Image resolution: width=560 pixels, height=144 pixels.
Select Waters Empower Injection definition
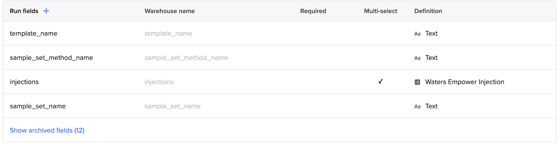point(464,82)
